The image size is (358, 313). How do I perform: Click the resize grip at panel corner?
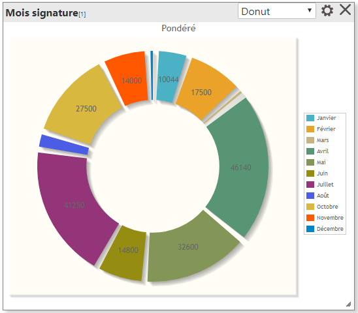click(348, 305)
